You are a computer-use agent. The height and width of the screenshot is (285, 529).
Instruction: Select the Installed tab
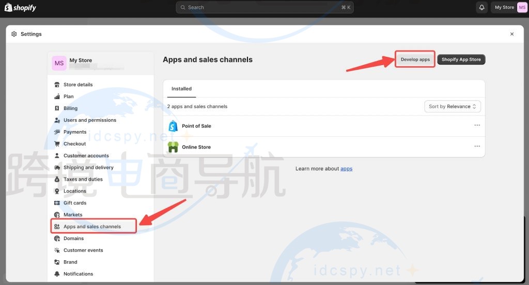click(x=181, y=89)
